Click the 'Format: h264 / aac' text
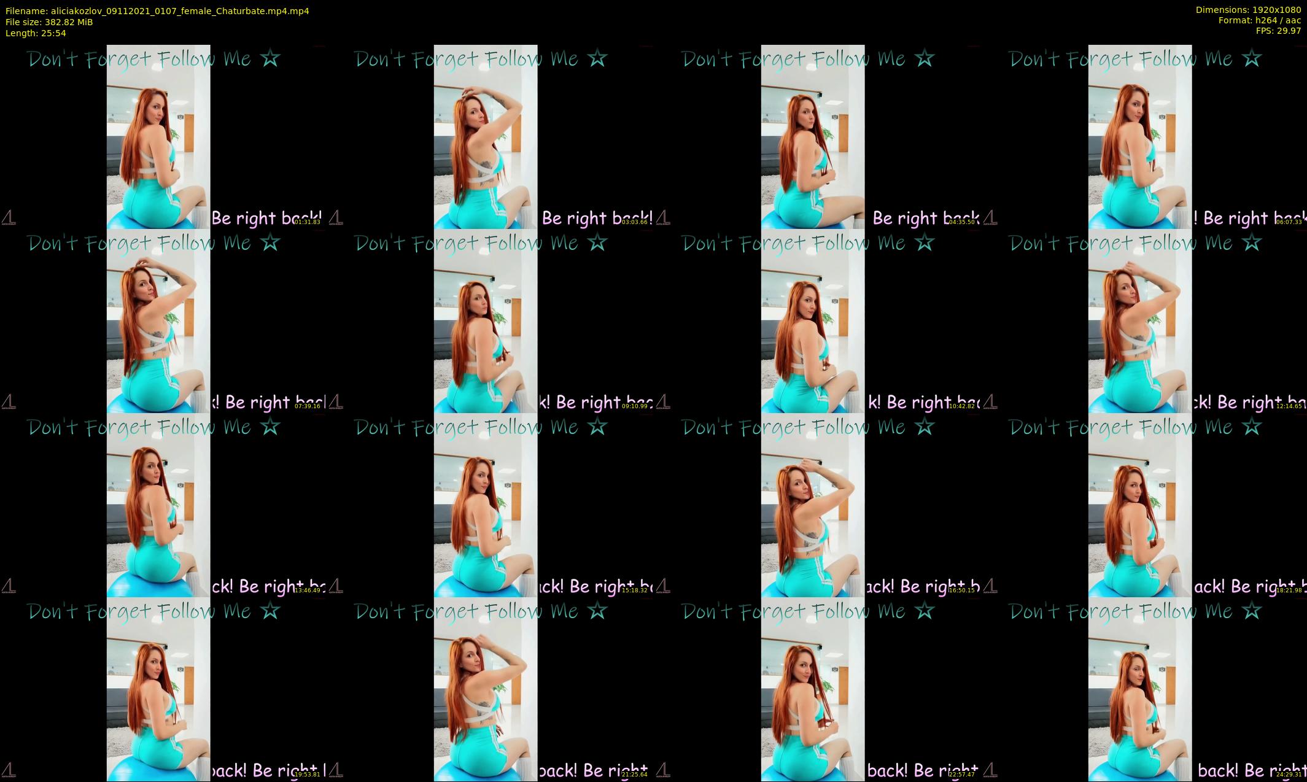Image resolution: width=1307 pixels, height=782 pixels. (1260, 20)
